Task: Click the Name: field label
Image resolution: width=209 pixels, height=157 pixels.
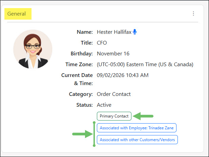Action: coord(85,32)
